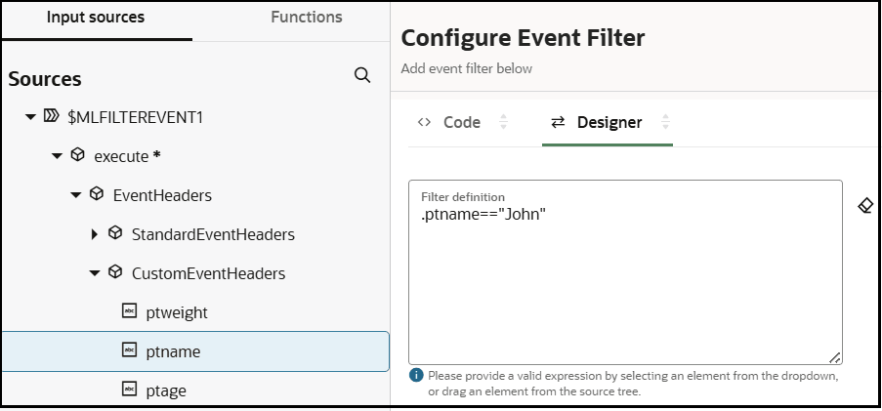Screen dimensions: 882x411
Task: Expand the StandardEventHeaders node
Action: 95,234
